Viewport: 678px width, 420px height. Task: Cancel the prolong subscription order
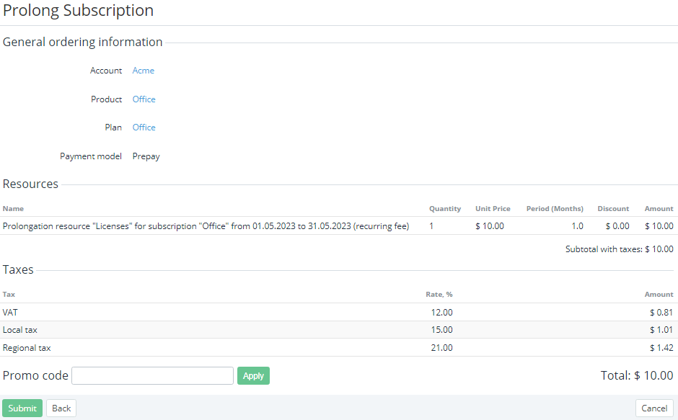click(x=654, y=408)
